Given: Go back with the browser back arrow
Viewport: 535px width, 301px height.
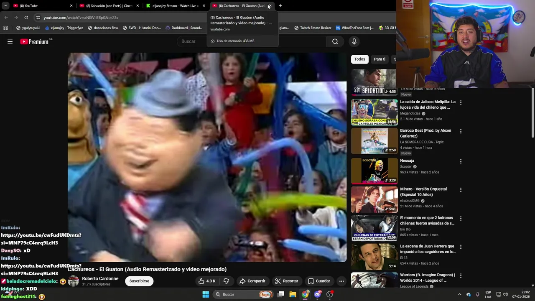Looking at the screenshot, I should click(x=6, y=18).
